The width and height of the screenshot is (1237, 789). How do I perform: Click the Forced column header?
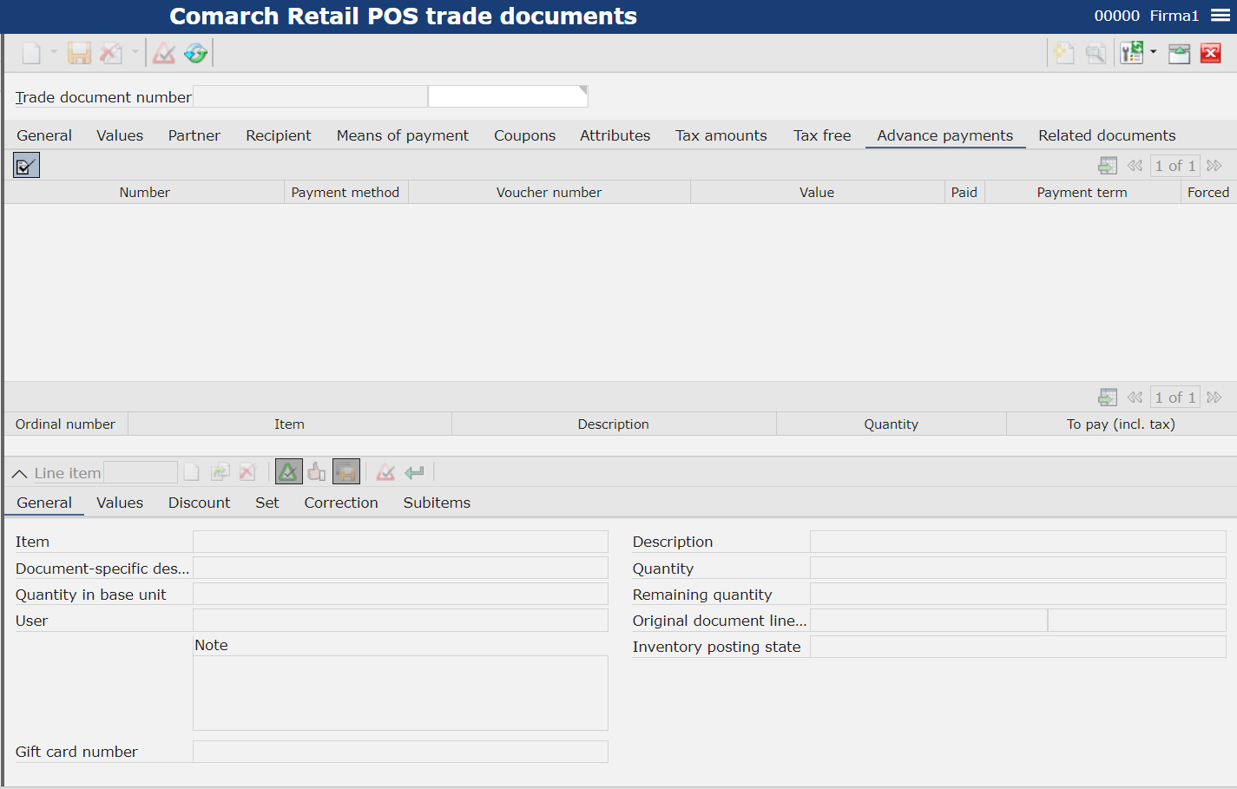point(1208,193)
